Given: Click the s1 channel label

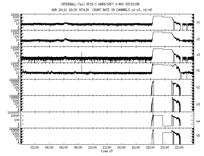Looking at the screenshot, I should 199,22.
